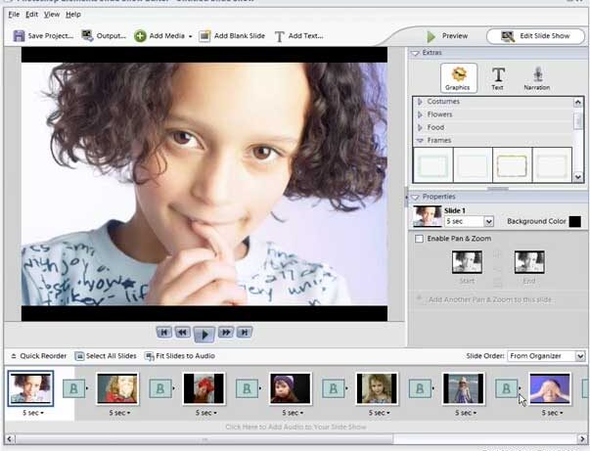
Task: Open 5 sec menu under first slide
Action: (x=32, y=413)
